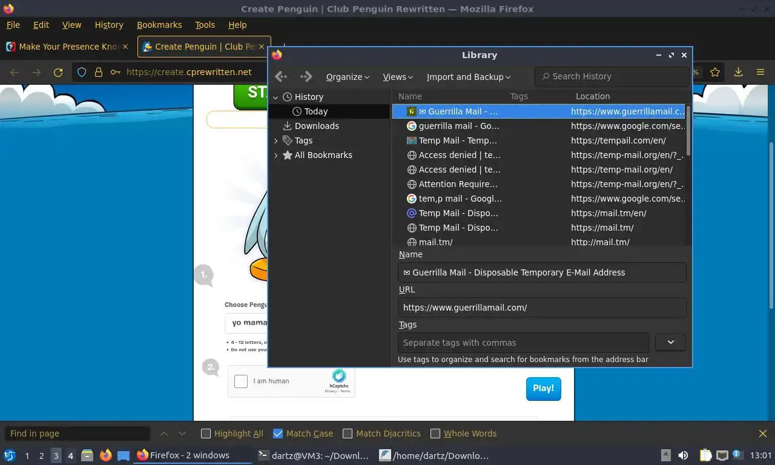Screen dimensions: 775x465
Task: Open the Firefox hamburger menu
Action: pyautogui.click(x=760, y=72)
